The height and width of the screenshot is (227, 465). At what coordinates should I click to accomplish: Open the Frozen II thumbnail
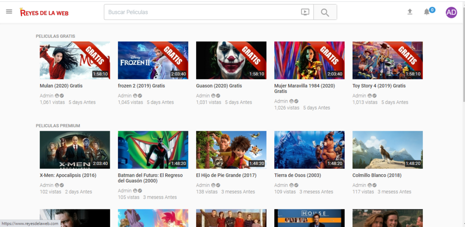[153, 60]
